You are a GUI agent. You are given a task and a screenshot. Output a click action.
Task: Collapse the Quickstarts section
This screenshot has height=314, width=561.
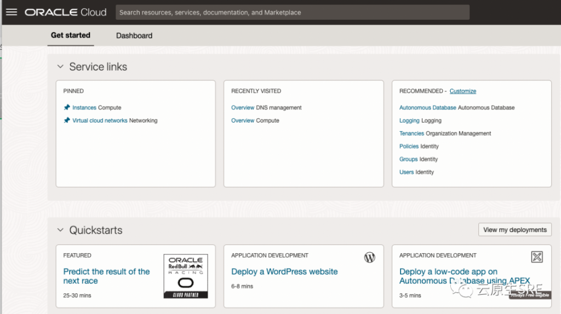point(60,230)
